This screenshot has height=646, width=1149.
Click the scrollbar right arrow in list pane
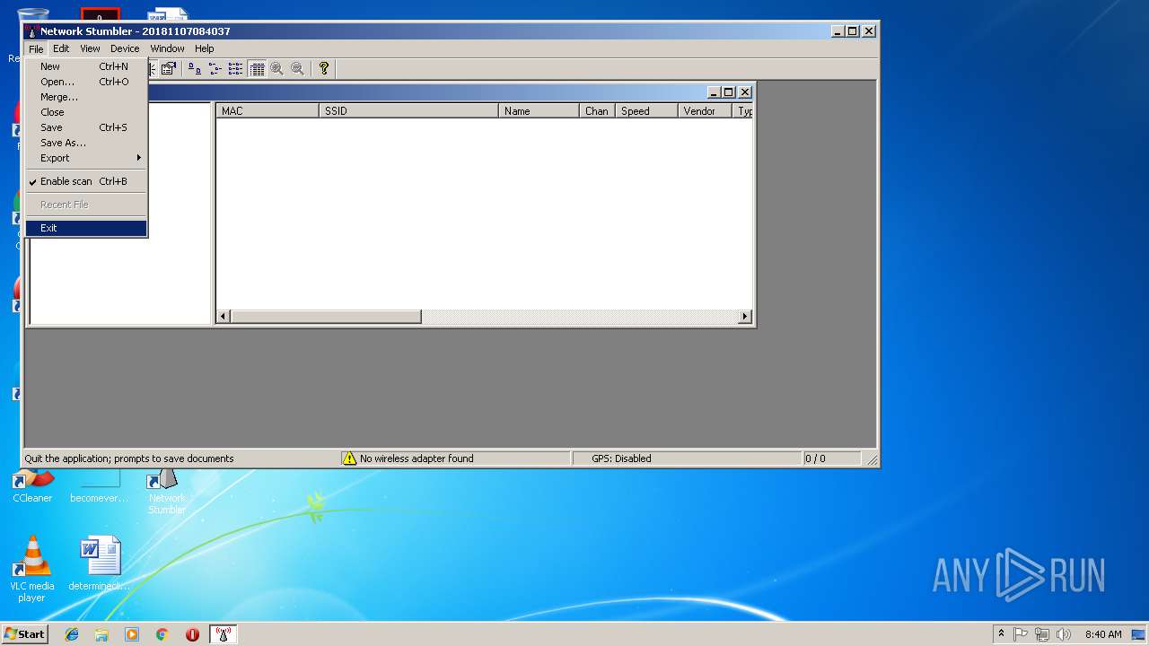(x=744, y=317)
